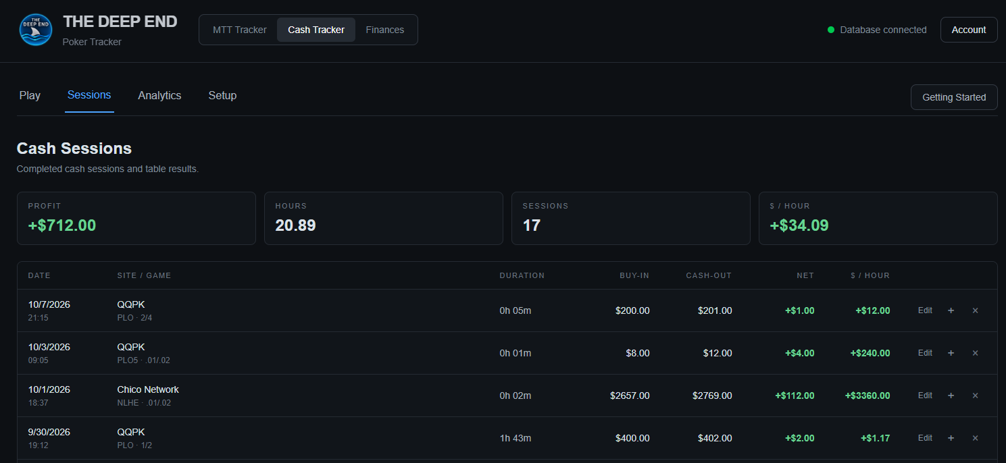
Task: Click the Getting Started button
Action: coord(954,97)
